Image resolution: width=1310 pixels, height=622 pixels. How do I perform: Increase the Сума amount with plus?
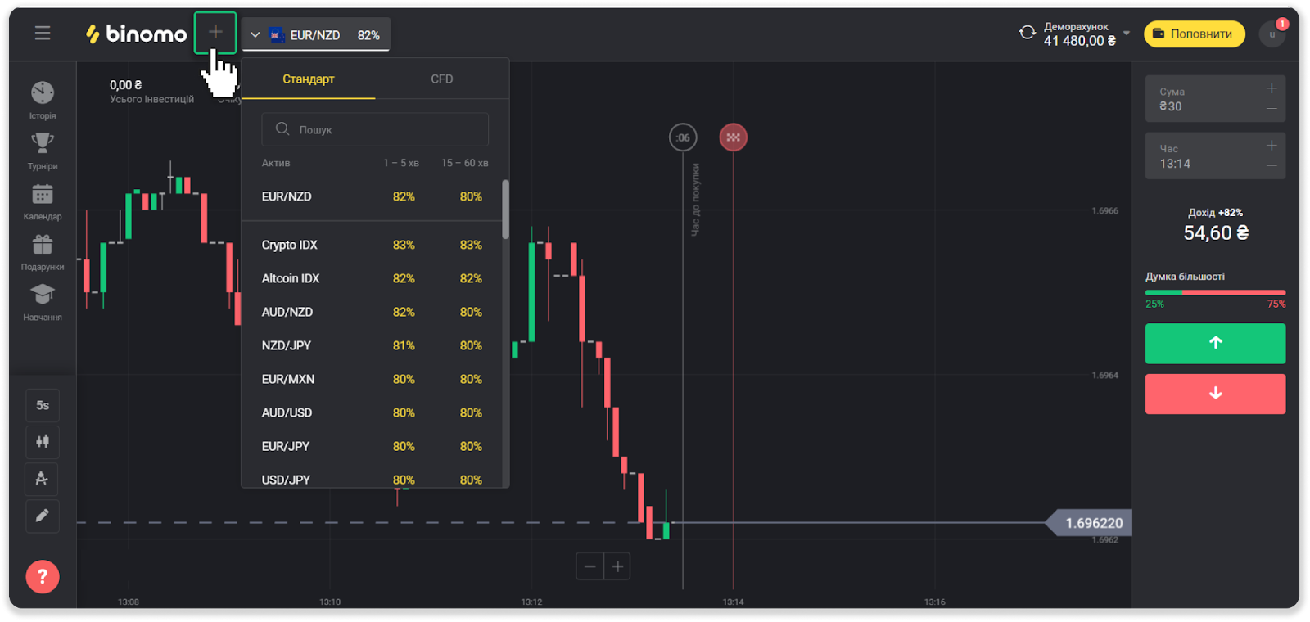[1272, 88]
